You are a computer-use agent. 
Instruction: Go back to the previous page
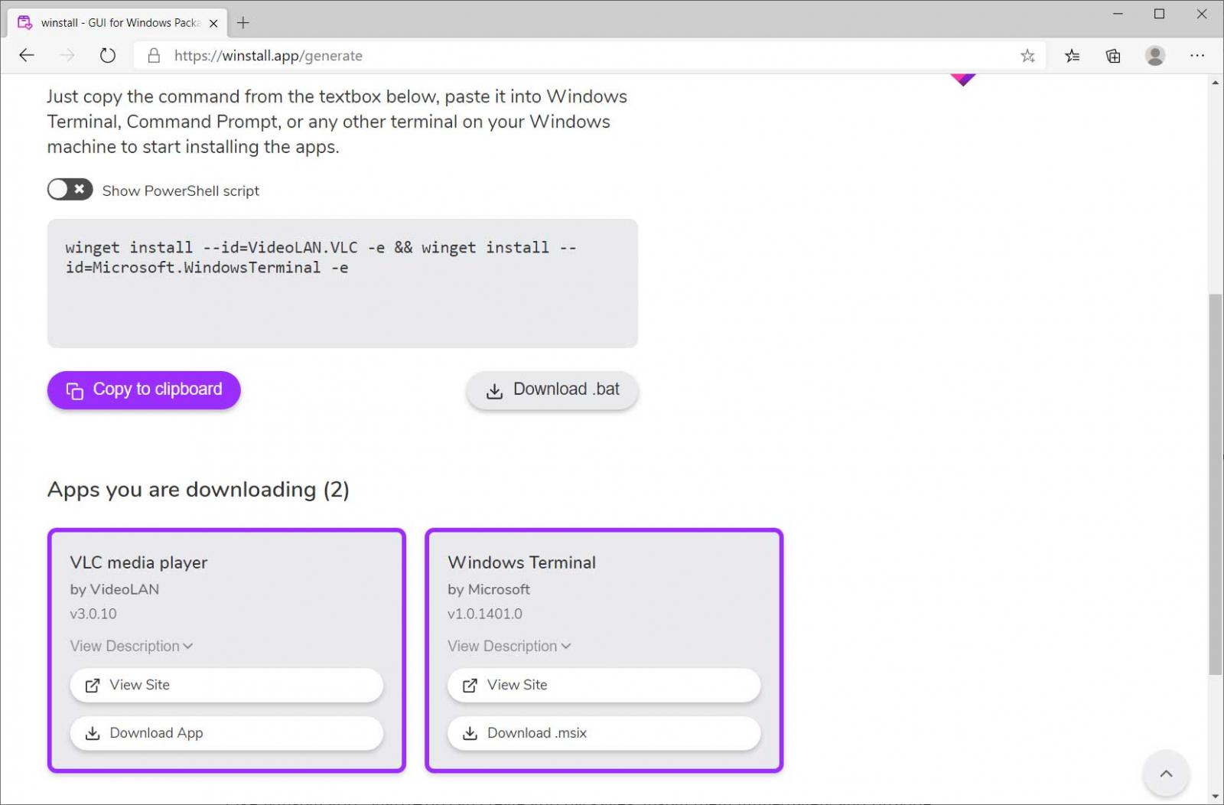coord(27,55)
